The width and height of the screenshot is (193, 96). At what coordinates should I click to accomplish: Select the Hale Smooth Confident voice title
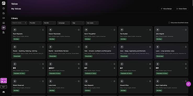pos(98,51)
